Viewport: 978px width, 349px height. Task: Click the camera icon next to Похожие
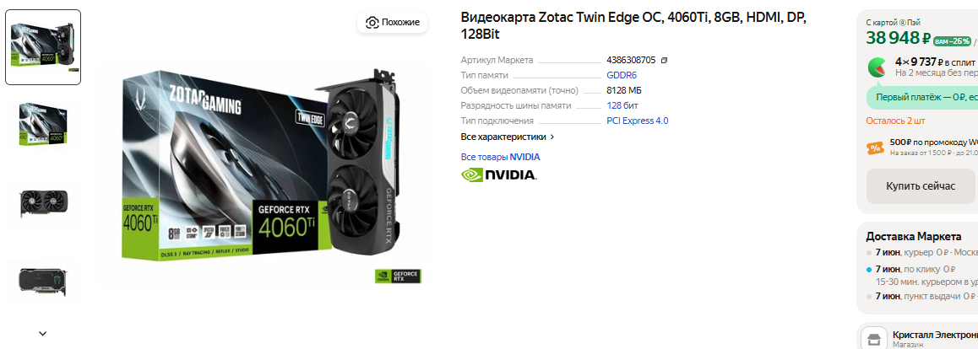tap(372, 23)
